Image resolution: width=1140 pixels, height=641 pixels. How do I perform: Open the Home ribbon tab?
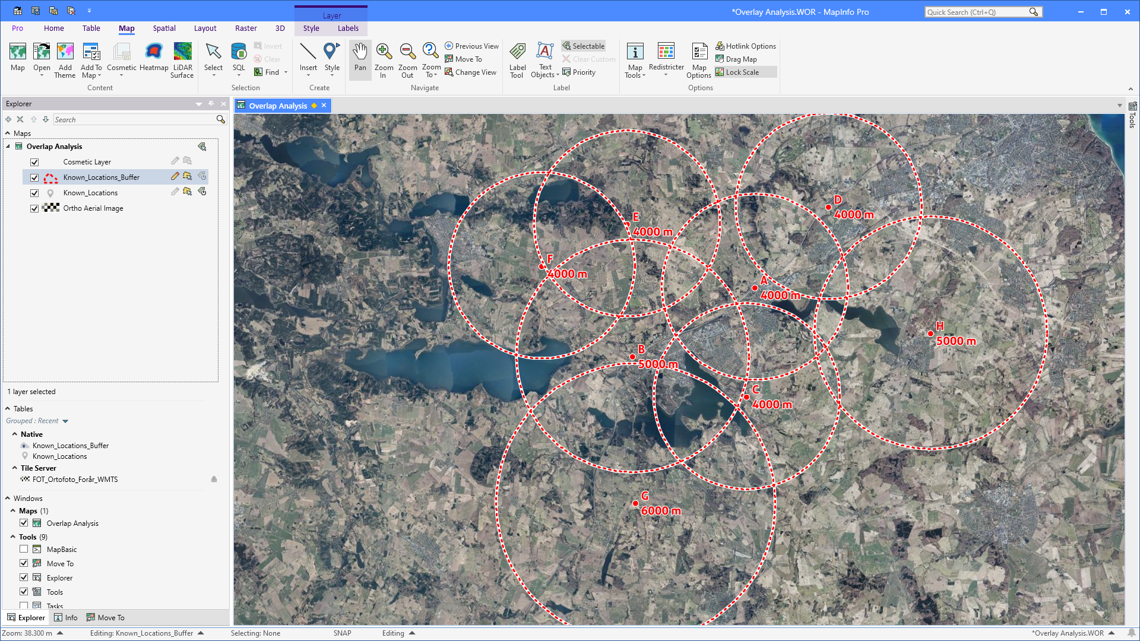tap(53, 28)
